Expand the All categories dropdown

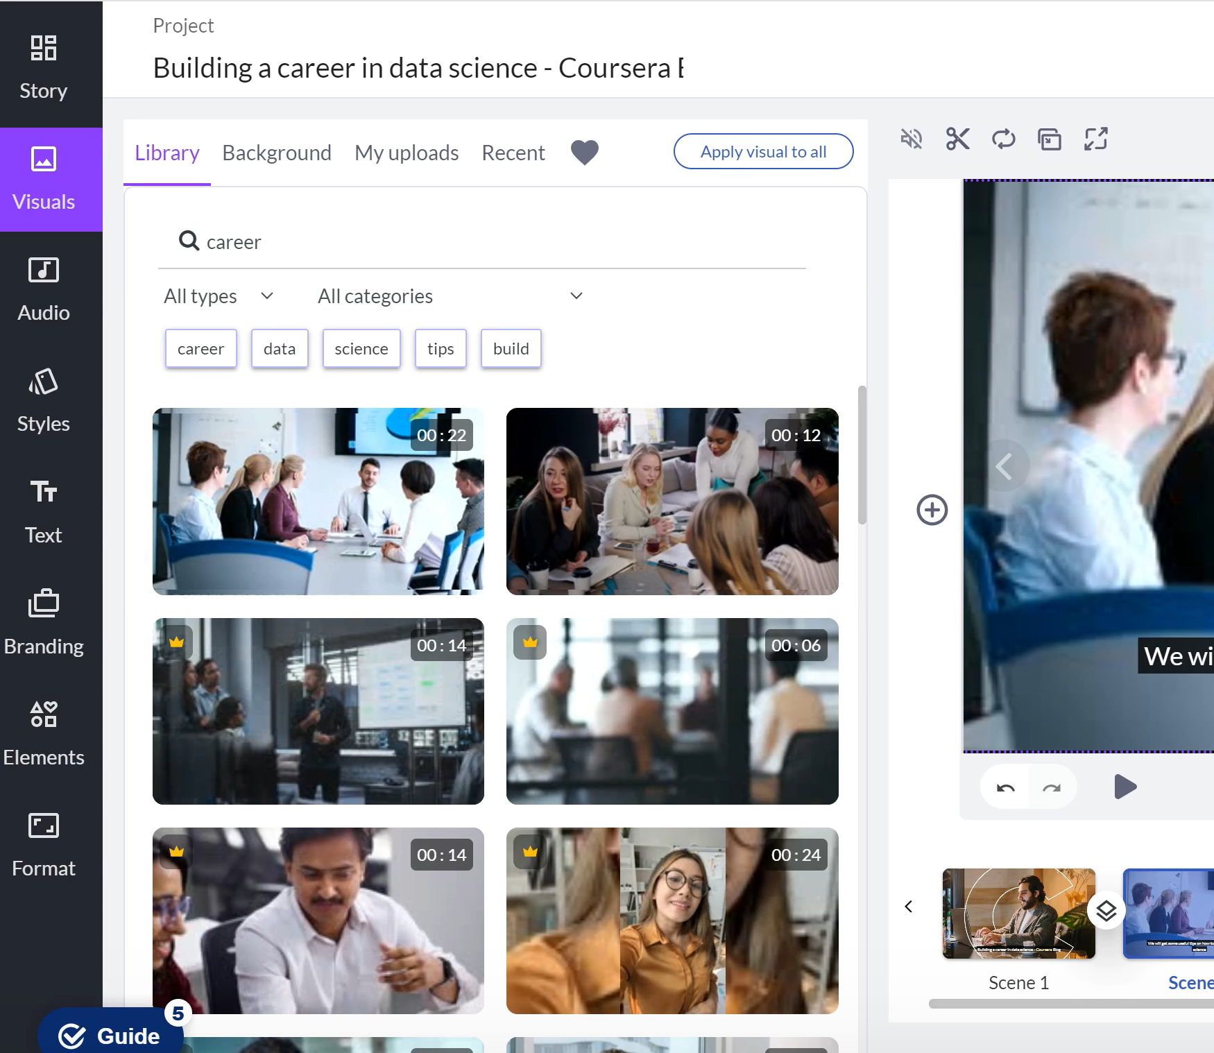pyautogui.click(x=450, y=296)
